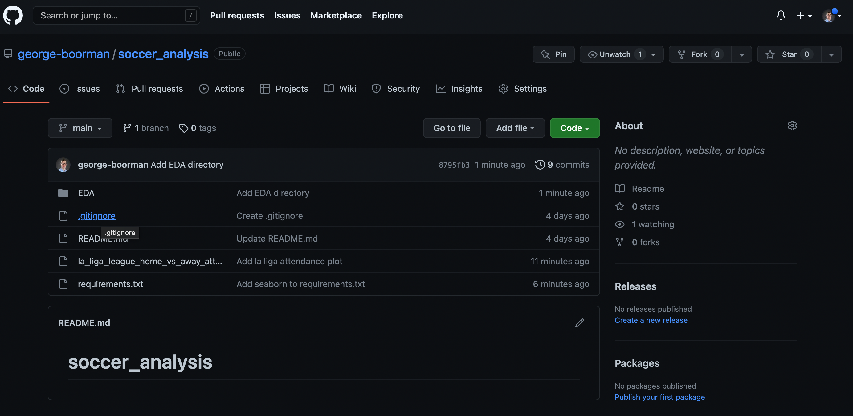
Task: Pin the repository with Pin button
Action: [553, 54]
